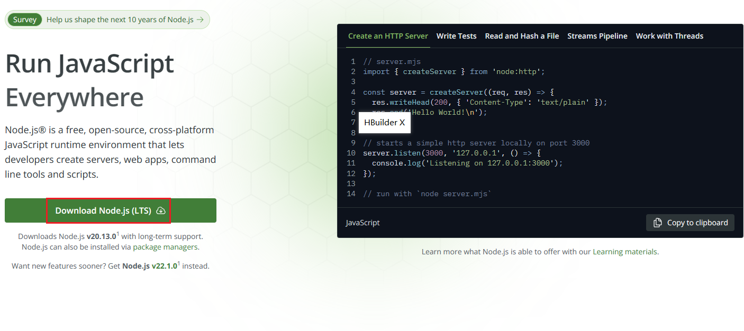
Task: Click the server.listen(3000 code line
Action: click(452, 153)
